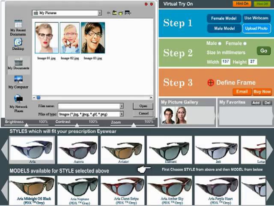Select Image 02.jpg thumbnail
This screenshot has height=206, width=274.
(70, 38)
